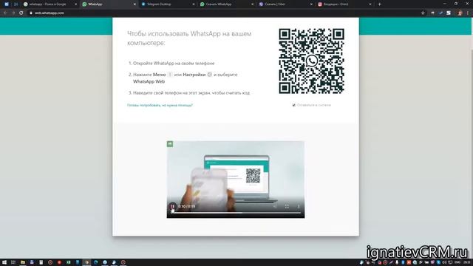Toggle the keep me signed in checkbox

(293, 105)
